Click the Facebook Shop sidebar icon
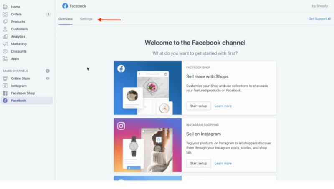This screenshot has height=189, width=334. 5,93
